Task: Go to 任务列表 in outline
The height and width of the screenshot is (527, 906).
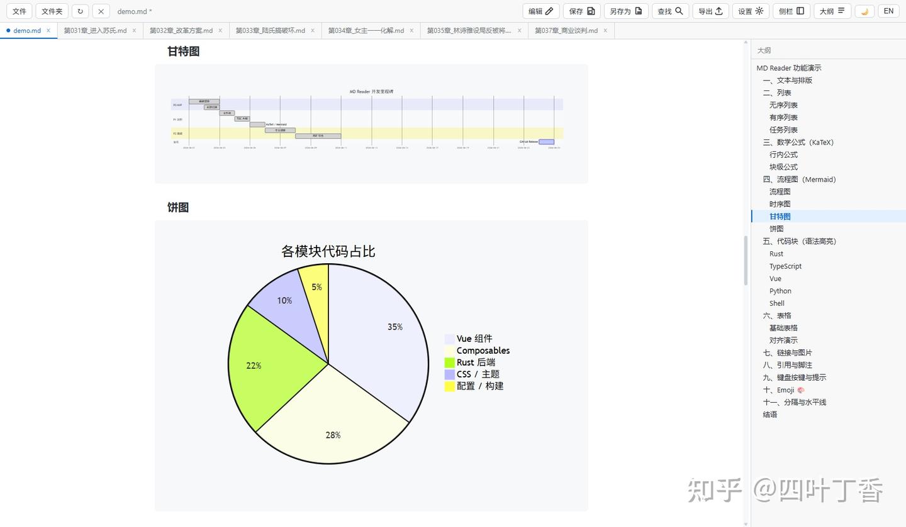Action: (783, 129)
